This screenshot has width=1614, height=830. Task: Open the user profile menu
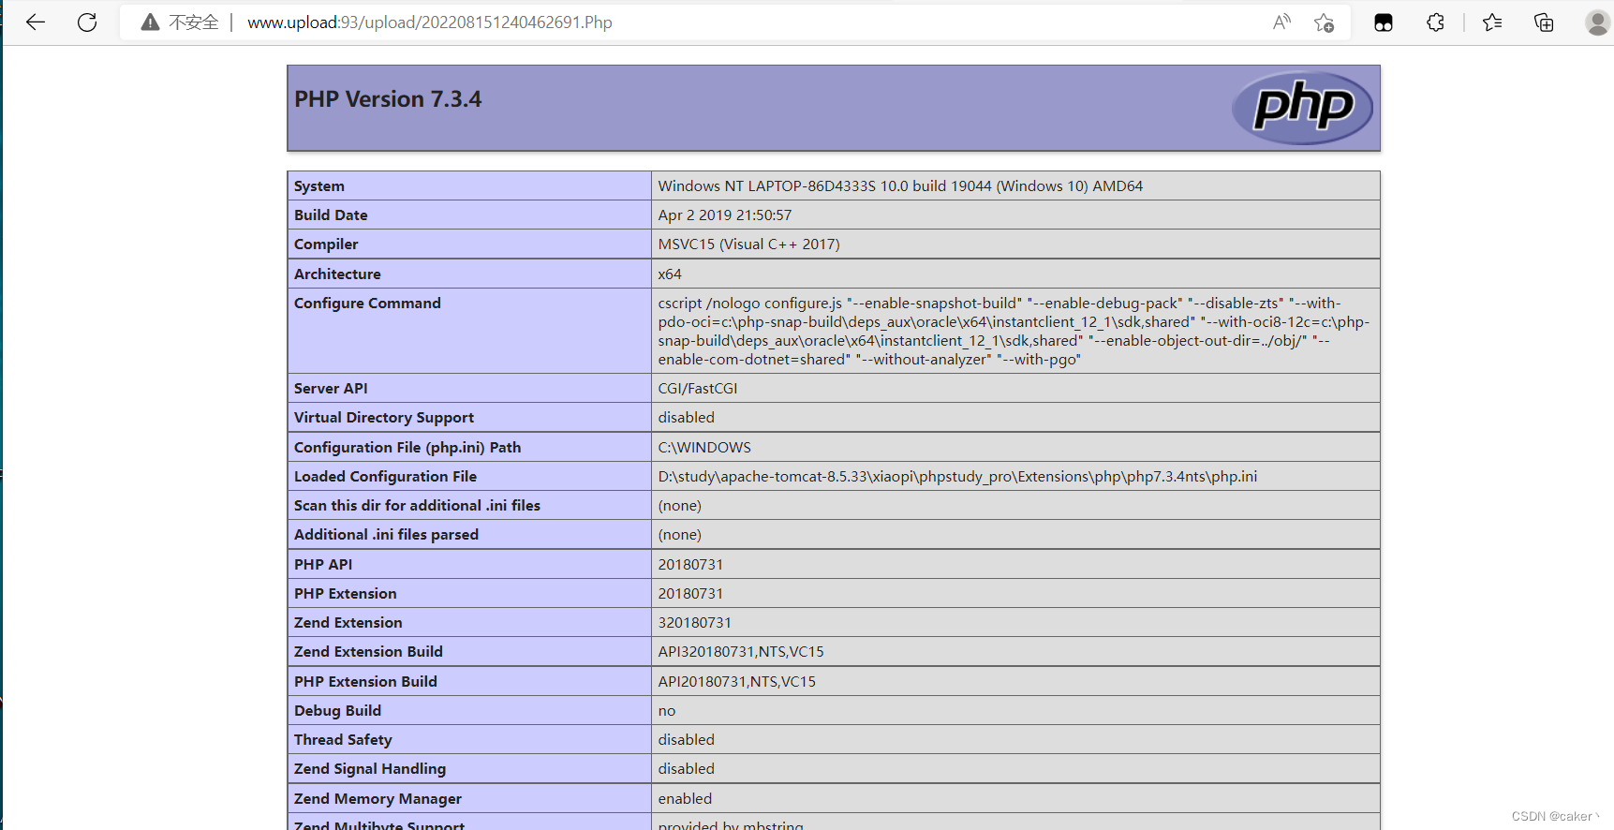(1597, 22)
